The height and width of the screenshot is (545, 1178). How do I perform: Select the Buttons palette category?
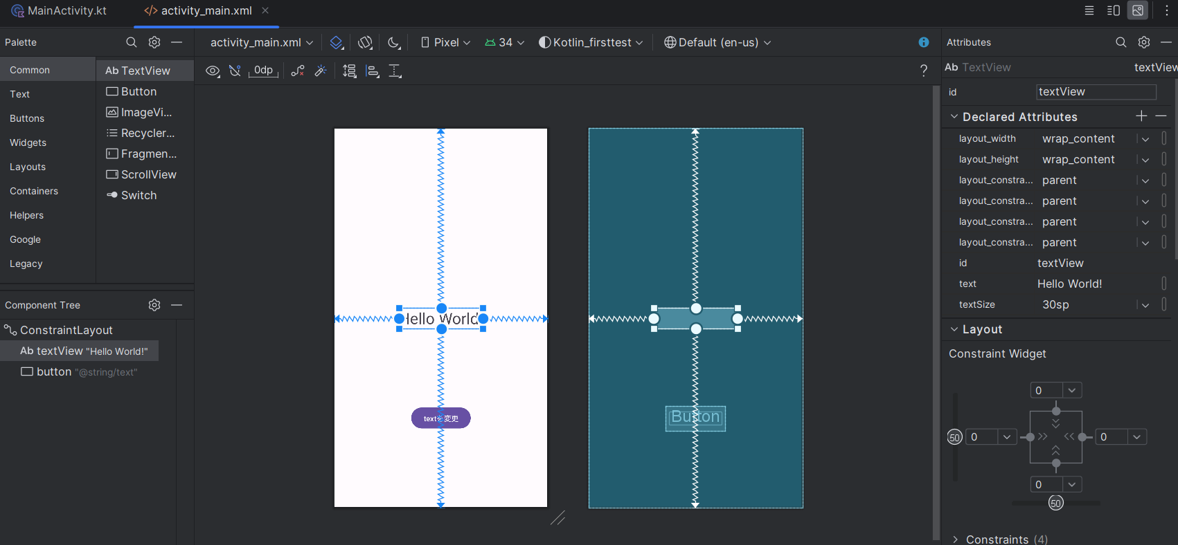point(27,118)
